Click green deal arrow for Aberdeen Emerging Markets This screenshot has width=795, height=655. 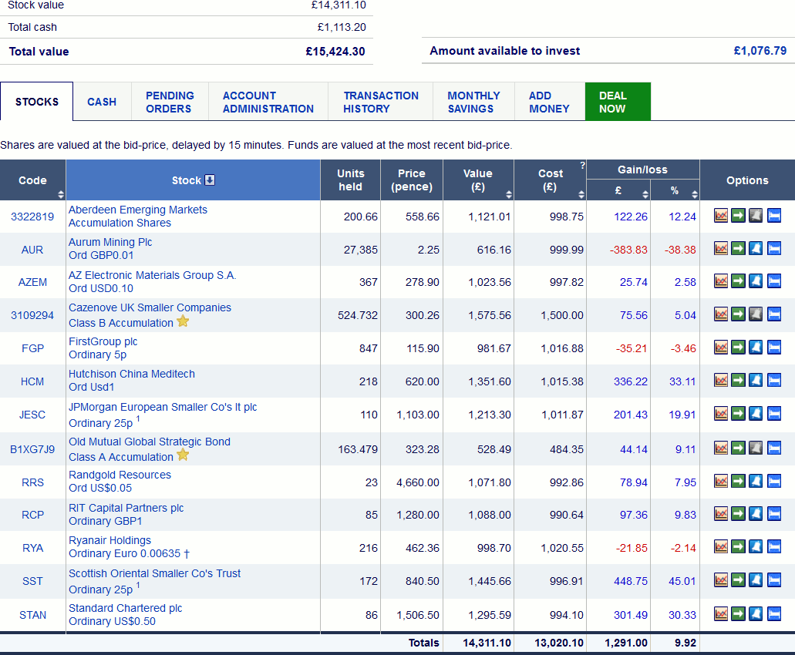point(738,216)
